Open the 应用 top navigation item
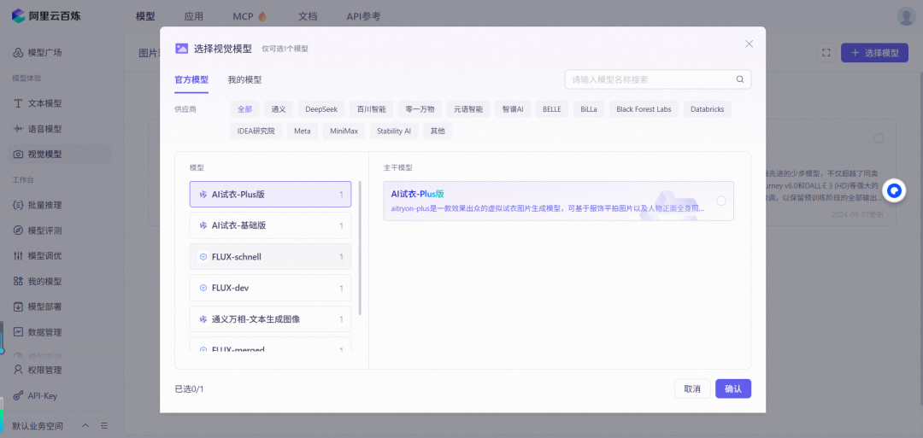Viewport: 923px width, 438px height. coord(194,16)
